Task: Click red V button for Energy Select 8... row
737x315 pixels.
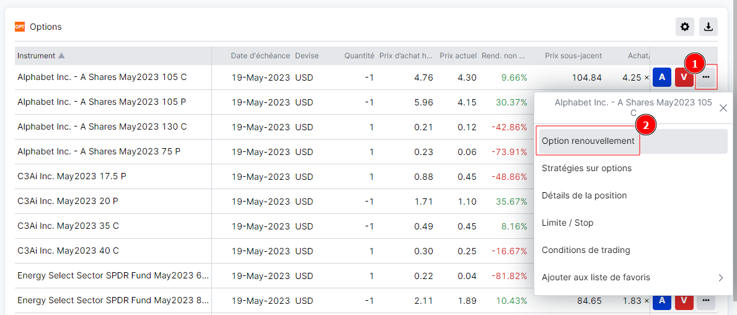Action: (684, 300)
